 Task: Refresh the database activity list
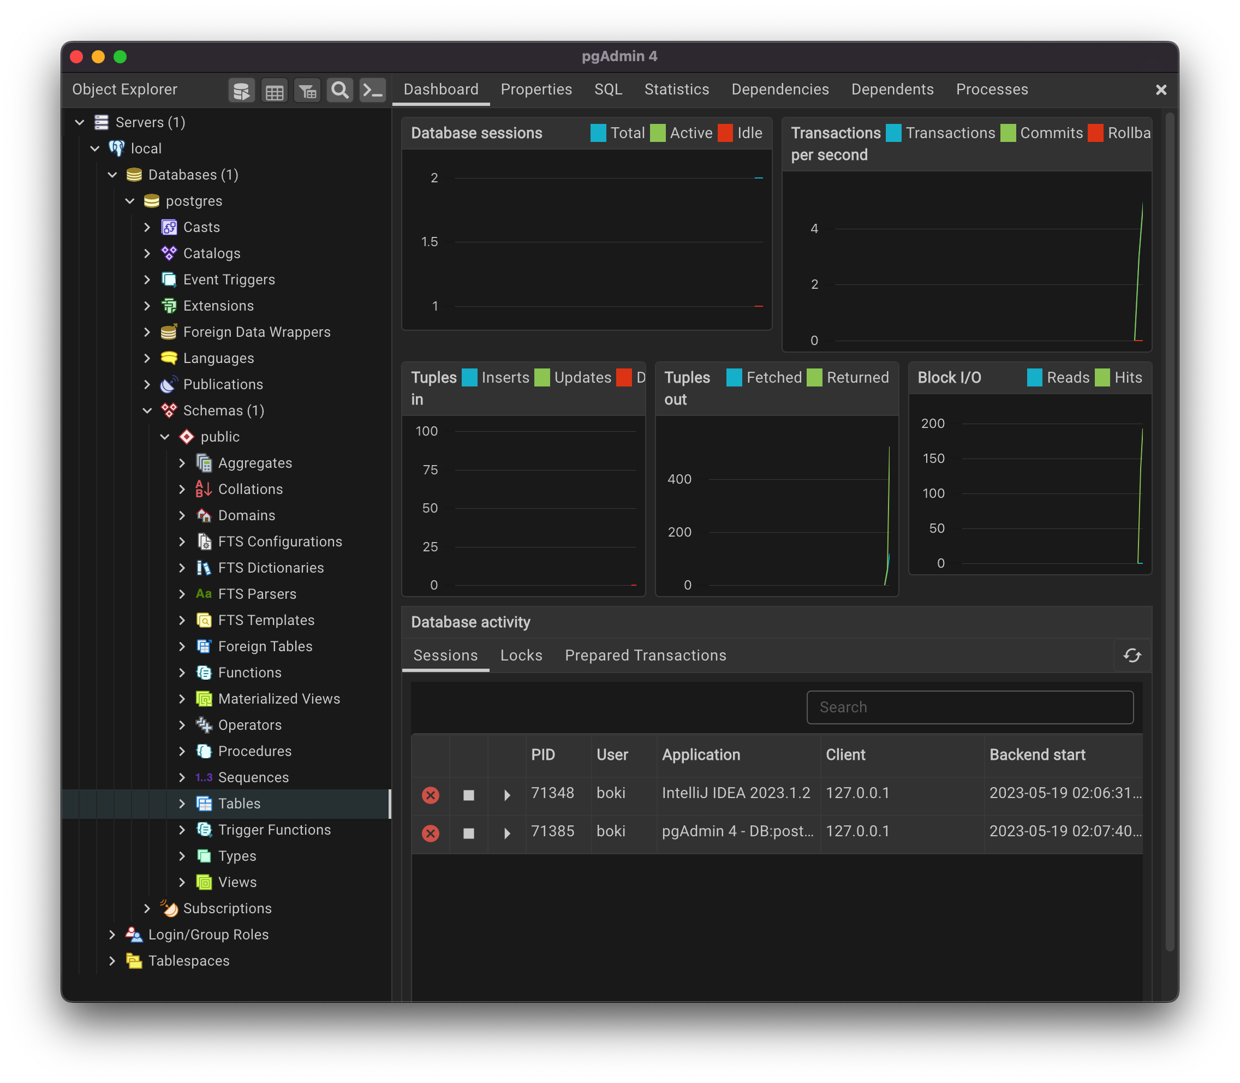(x=1132, y=656)
